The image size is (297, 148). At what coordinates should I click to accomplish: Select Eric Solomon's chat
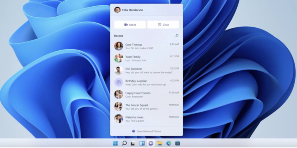point(146,70)
